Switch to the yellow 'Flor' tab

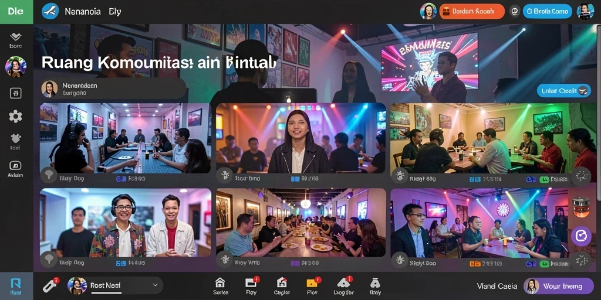coord(312,286)
